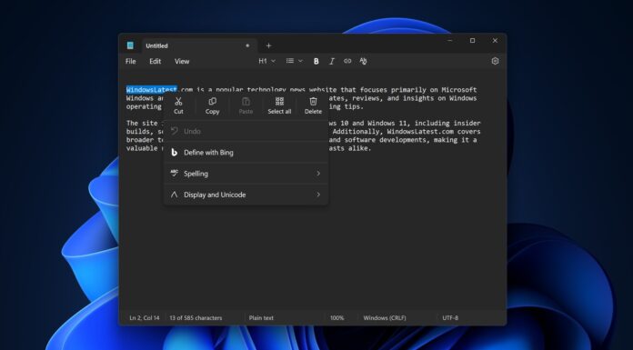Viewport: 633px width, 350px height.
Task: Clear formatting with the Ab icon
Action: 363,61
